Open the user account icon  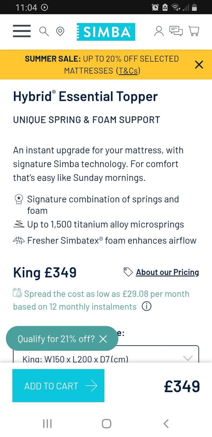click(159, 31)
